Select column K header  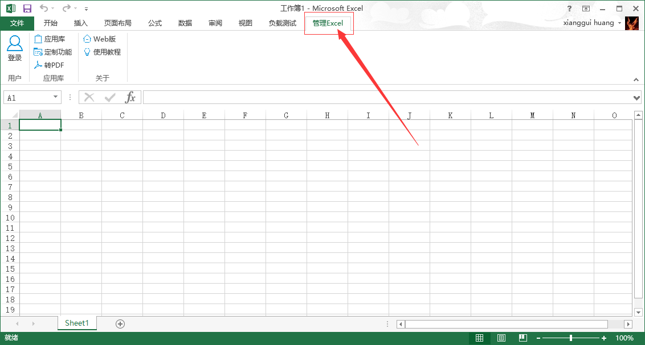click(x=451, y=115)
